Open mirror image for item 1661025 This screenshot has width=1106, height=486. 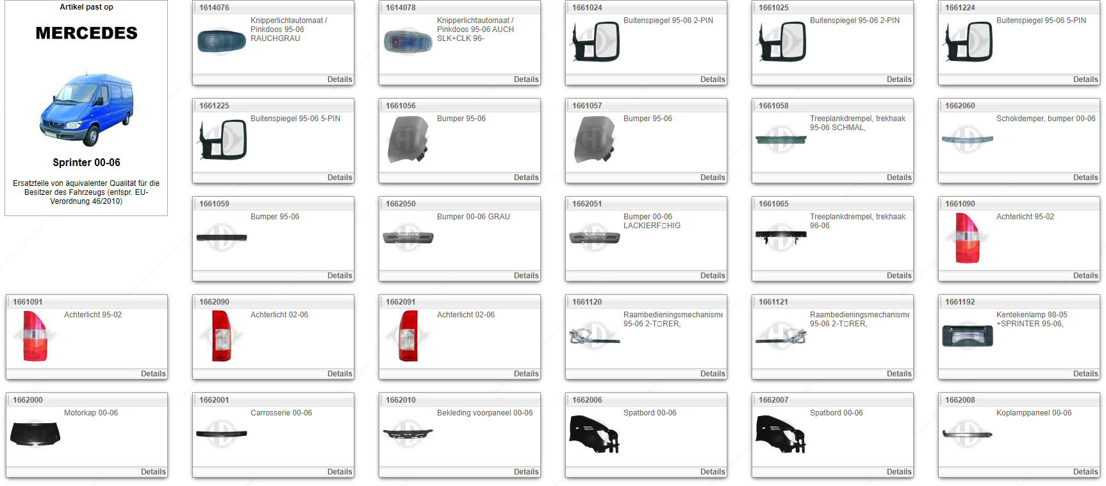pyautogui.click(x=781, y=42)
